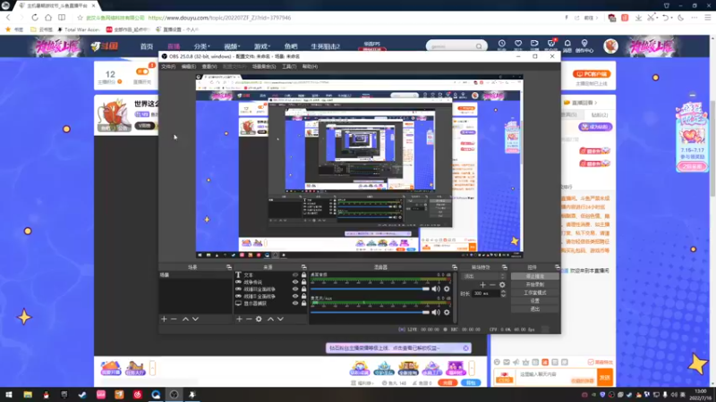Open transition properties gear icon
This screenshot has height=402, width=716.
pyautogui.click(x=502, y=285)
